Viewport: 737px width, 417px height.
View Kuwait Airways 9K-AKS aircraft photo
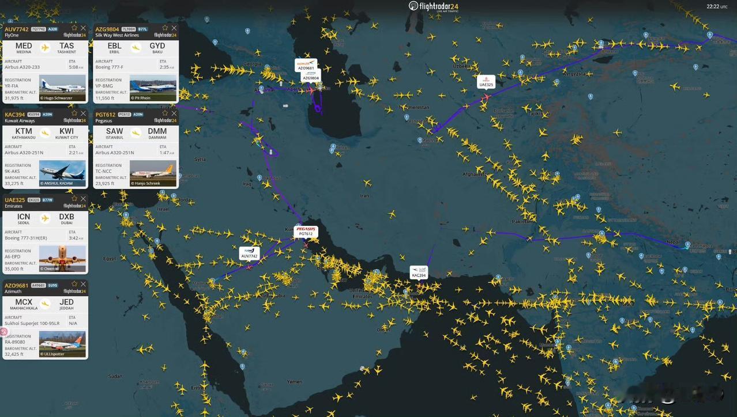click(62, 173)
